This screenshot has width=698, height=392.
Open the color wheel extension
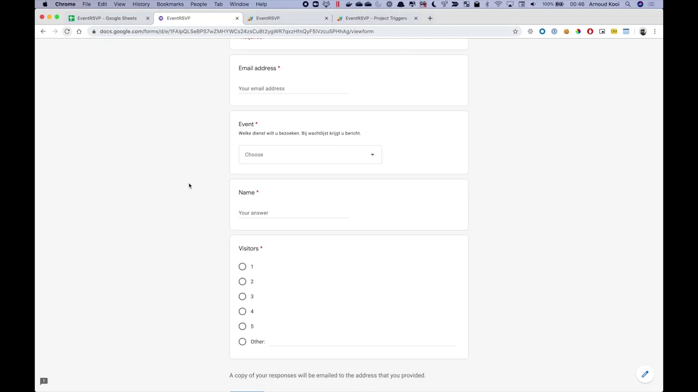click(577, 31)
